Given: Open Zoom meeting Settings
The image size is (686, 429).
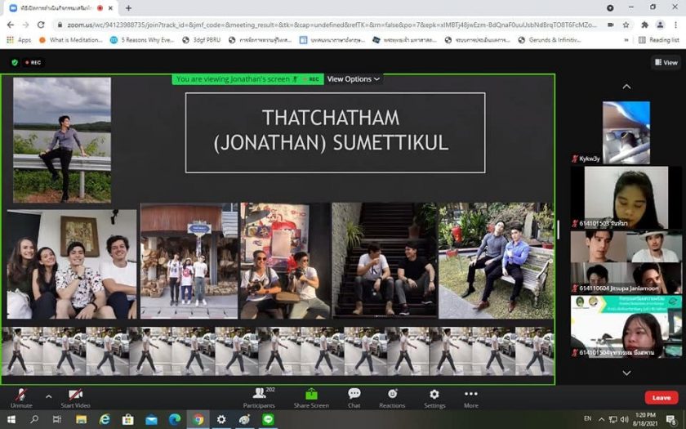Looking at the screenshot, I should (434, 397).
